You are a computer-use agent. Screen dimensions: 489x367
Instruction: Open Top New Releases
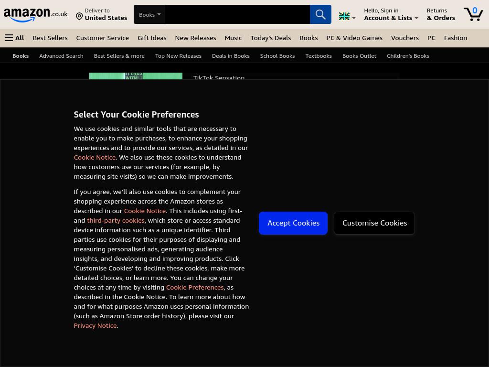coord(178,56)
